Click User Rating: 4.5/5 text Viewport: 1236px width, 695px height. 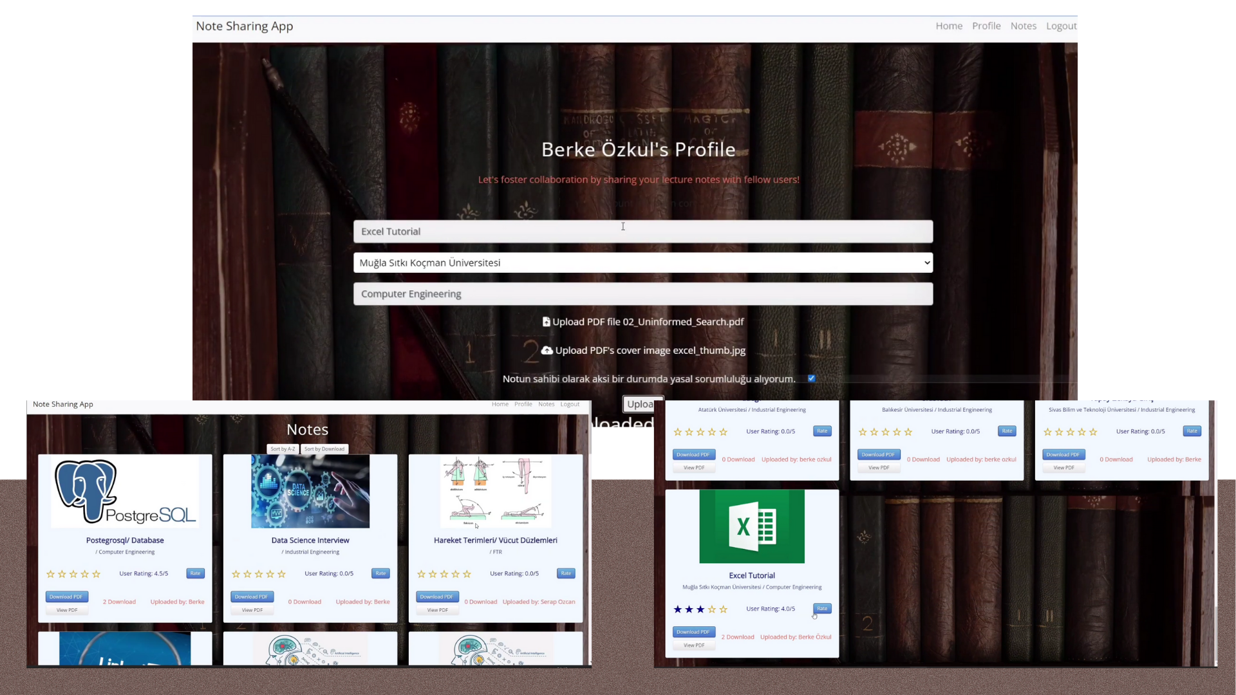144,573
